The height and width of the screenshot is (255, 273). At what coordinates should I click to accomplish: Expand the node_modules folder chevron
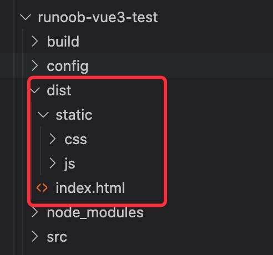coord(35,212)
